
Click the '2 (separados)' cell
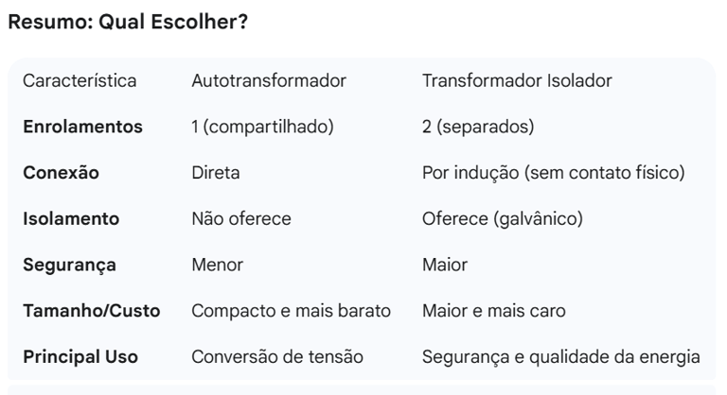478,127
